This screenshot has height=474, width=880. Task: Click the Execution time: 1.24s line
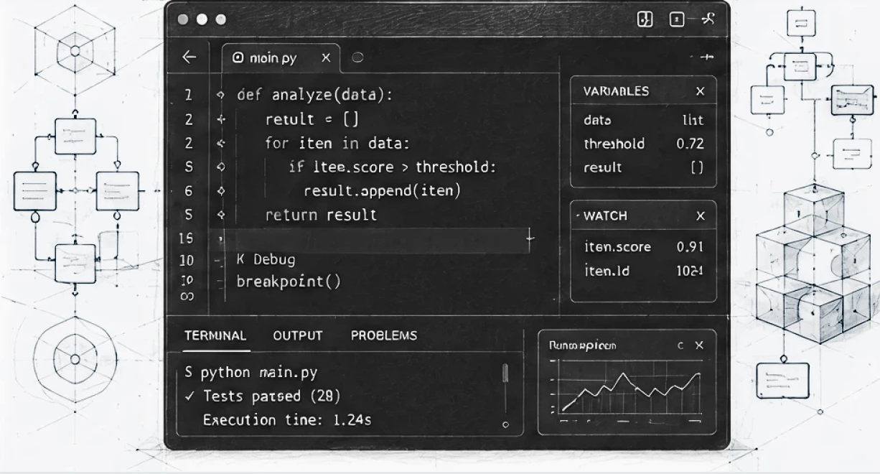[x=287, y=419]
